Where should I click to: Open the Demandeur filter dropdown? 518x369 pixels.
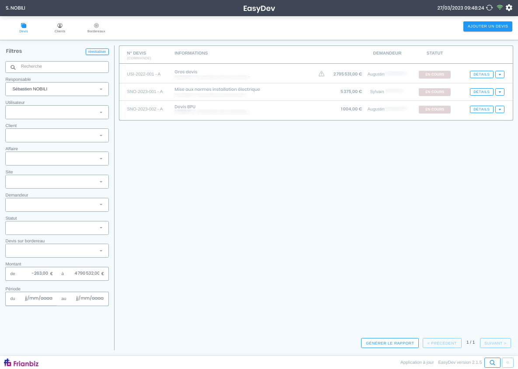57,205
